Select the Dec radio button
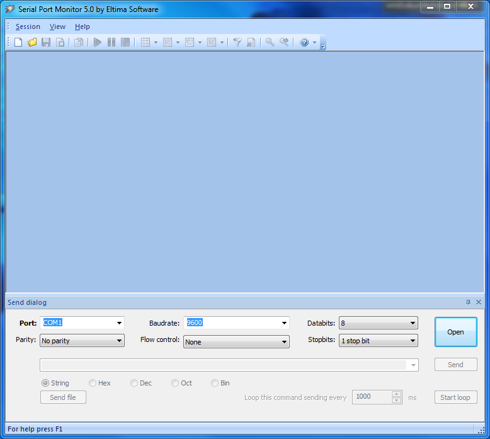Viewport: 490px width, 439px height. [134, 383]
